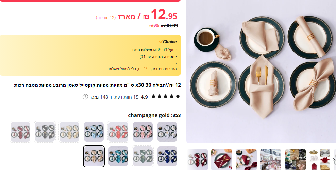The height and width of the screenshot is (176, 336).
Task: Choose the dark gray napkin color variant
Action: [x=45, y=132]
